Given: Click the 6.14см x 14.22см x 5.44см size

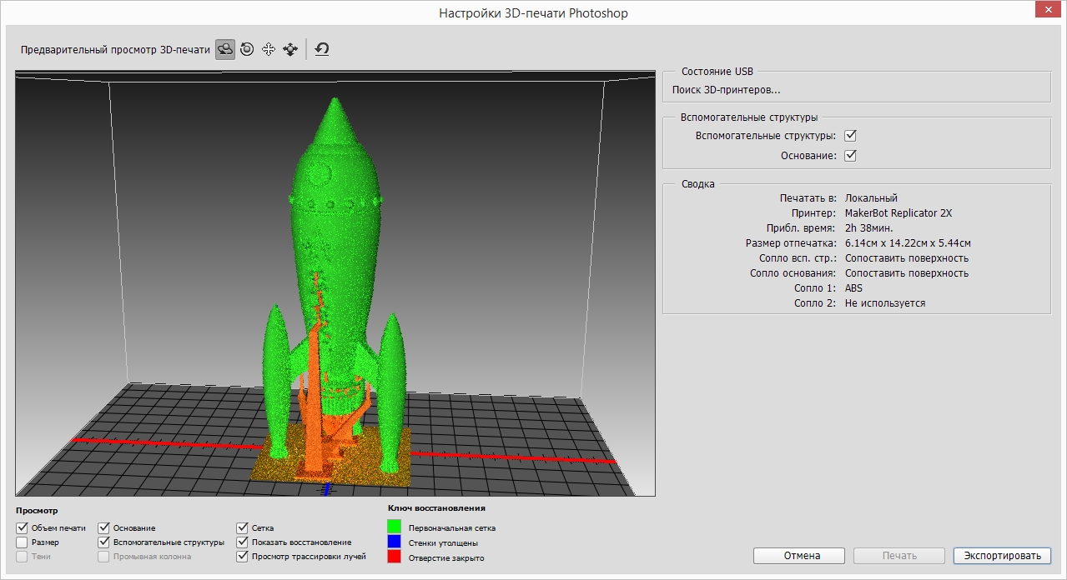Looking at the screenshot, I should pyautogui.click(x=908, y=243).
